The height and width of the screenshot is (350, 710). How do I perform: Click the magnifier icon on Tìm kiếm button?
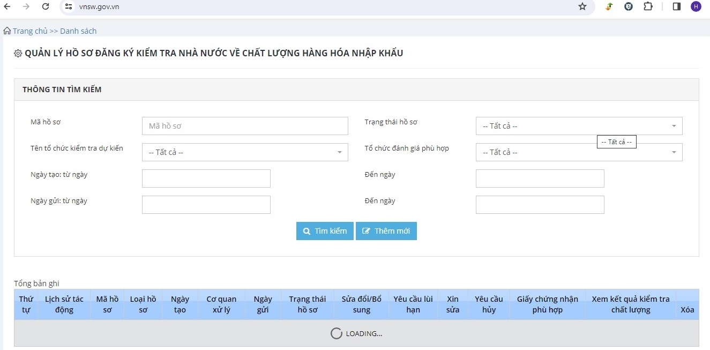[307, 231]
